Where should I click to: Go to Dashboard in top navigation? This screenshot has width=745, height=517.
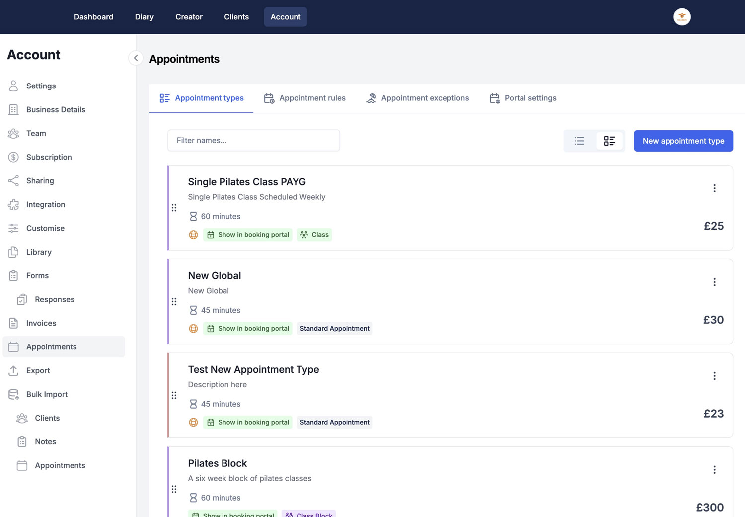(x=93, y=17)
